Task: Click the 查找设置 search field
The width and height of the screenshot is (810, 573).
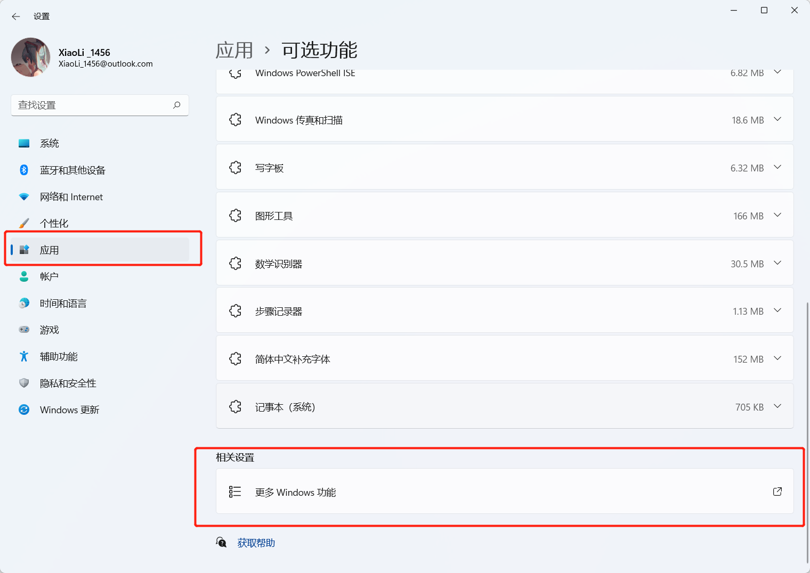Action: (x=91, y=105)
